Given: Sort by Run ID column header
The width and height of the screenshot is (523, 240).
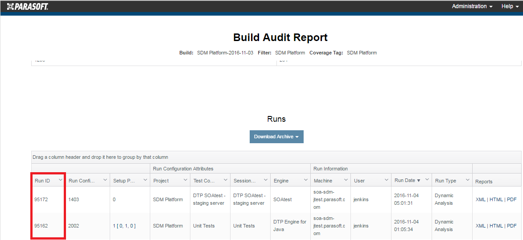Looking at the screenshot, I should point(42,181).
